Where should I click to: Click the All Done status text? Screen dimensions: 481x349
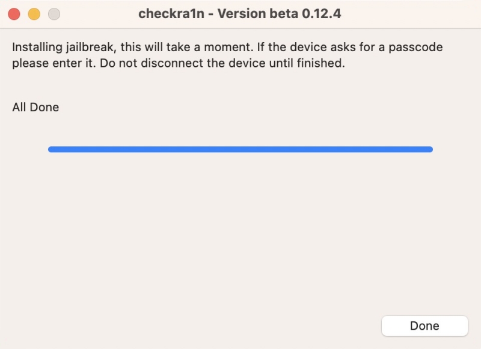click(35, 107)
